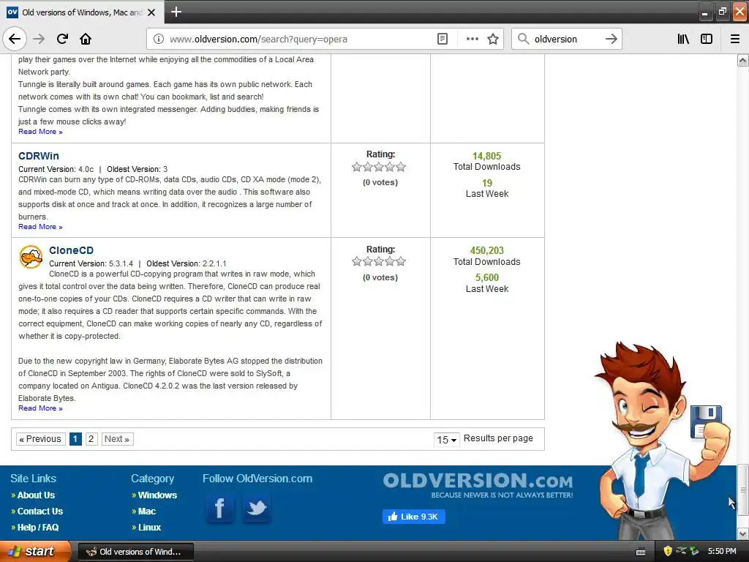This screenshot has width=749, height=562.
Task: Open the CloneCD program page
Action: [71, 250]
